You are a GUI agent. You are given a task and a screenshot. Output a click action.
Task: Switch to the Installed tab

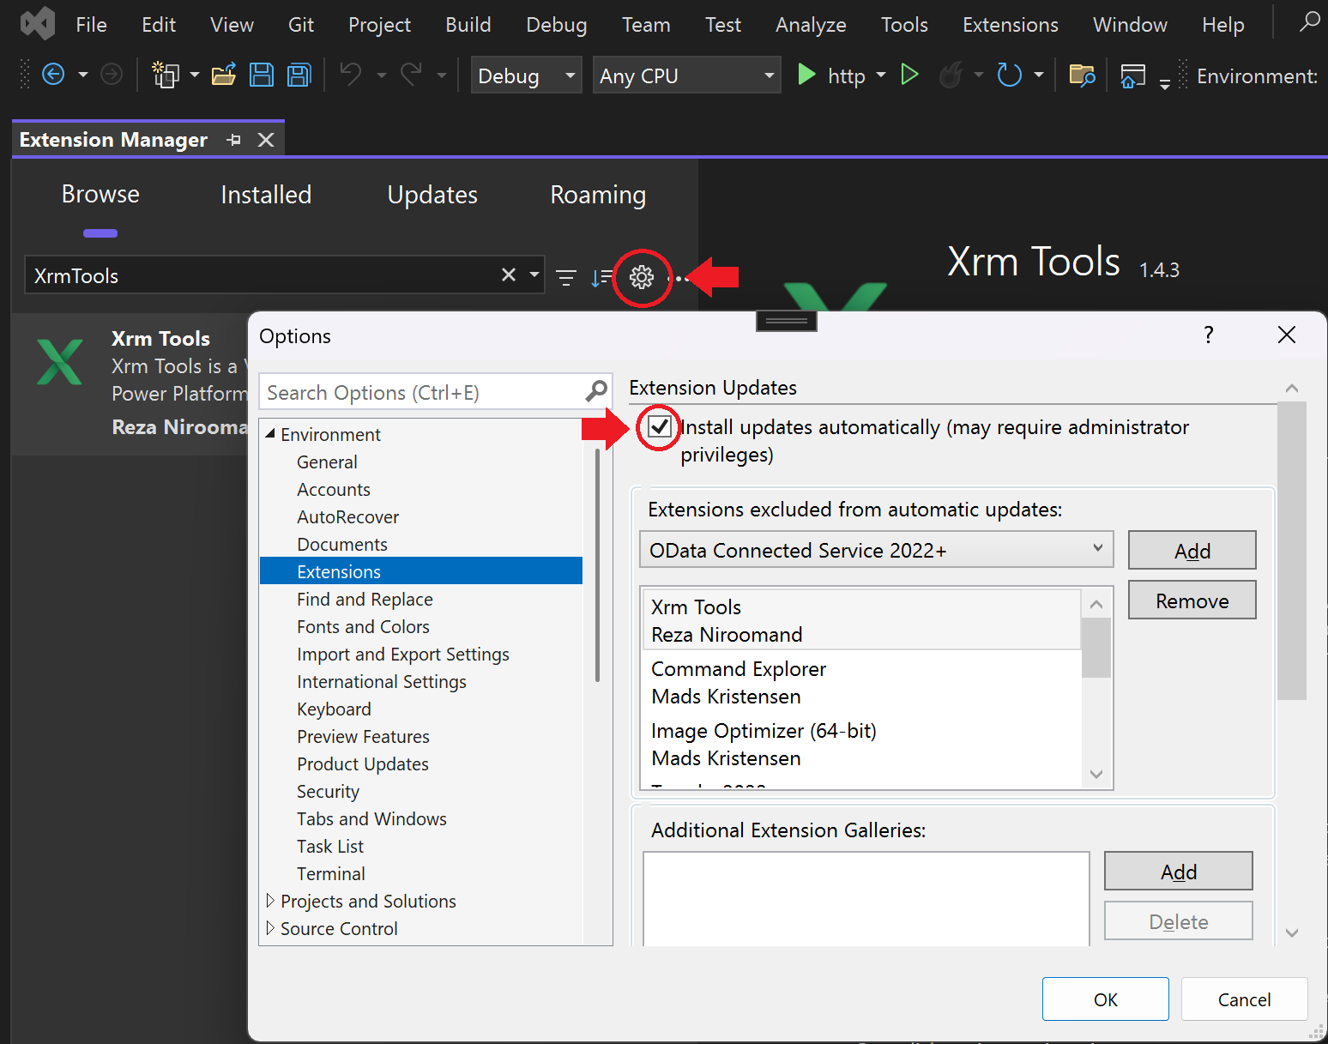click(x=266, y=195)
